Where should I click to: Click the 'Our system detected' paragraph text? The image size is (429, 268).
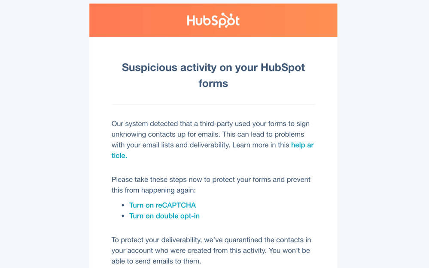point(212,139)
